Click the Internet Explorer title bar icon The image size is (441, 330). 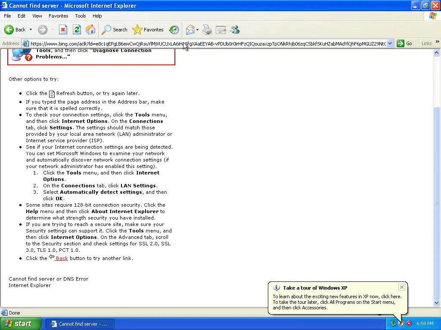click(4, 5)
